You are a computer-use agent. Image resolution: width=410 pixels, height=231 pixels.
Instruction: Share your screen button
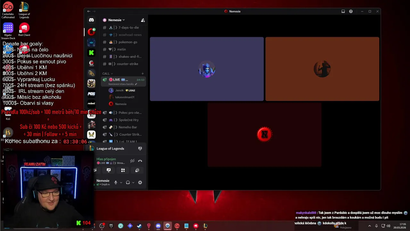[109, 170]
